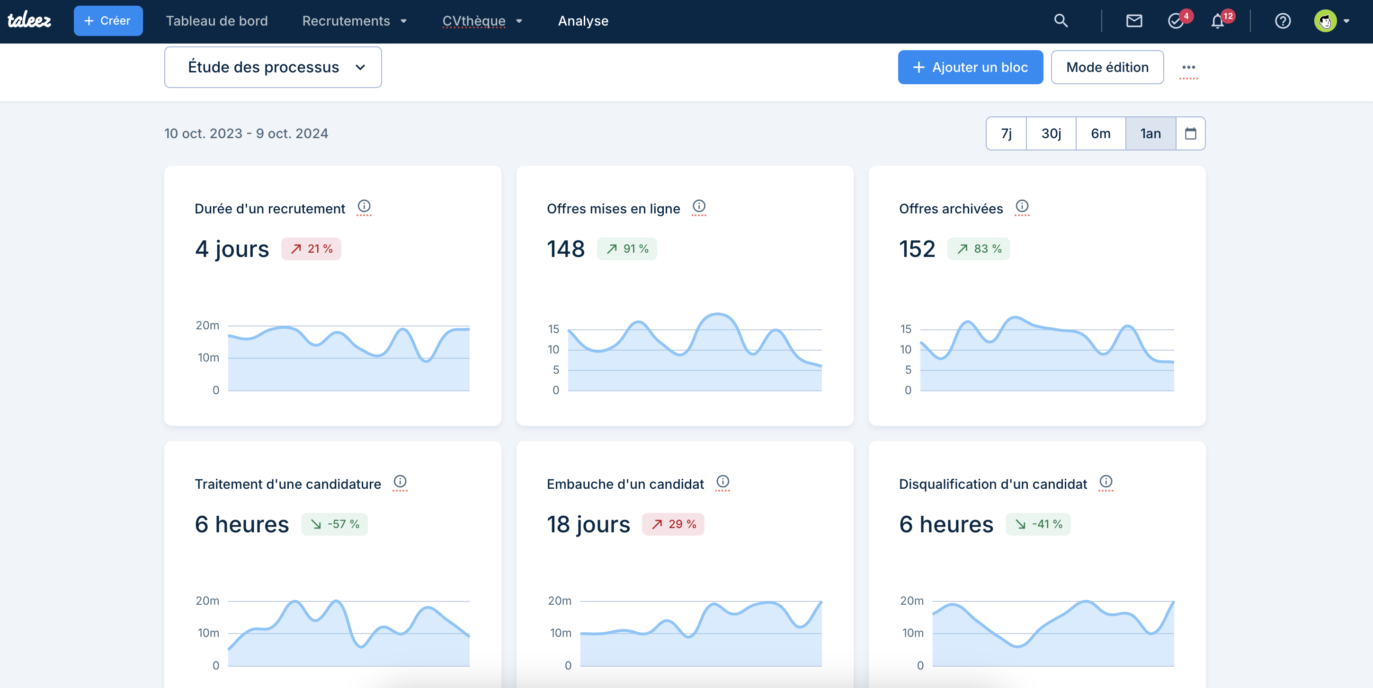1373x688 pixels.
Task: Click info icon next to Offres archivées
Action: coord(1022,206)
